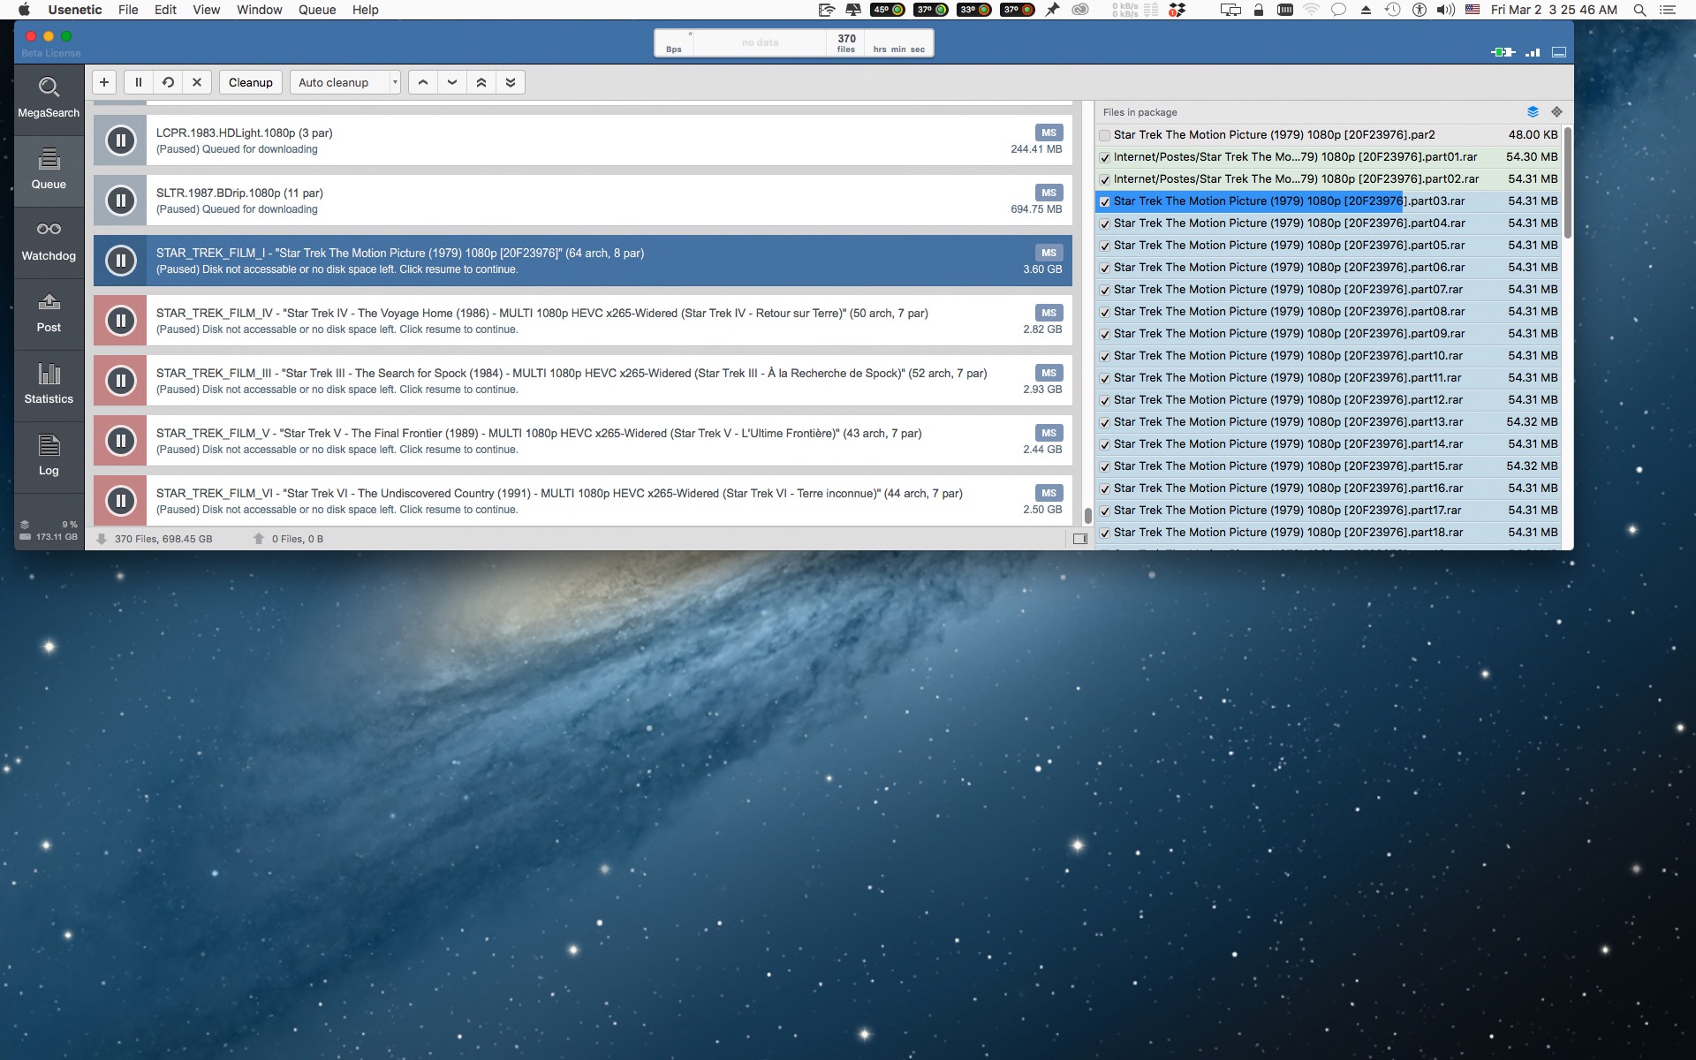Click the Files in package scrollbar
This screenshot has width=1696, height=1060.
(x=1568, y=183)
